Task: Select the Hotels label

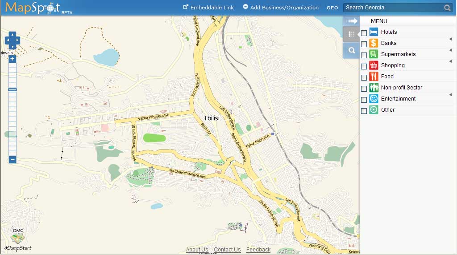Action: (389, 32)
